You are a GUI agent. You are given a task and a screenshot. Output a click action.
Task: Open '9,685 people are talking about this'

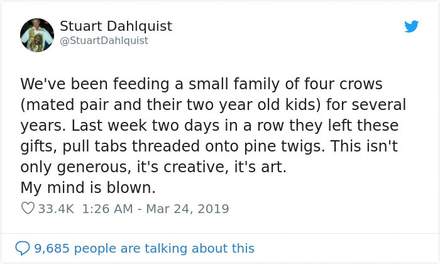click(x=144, y=248)
